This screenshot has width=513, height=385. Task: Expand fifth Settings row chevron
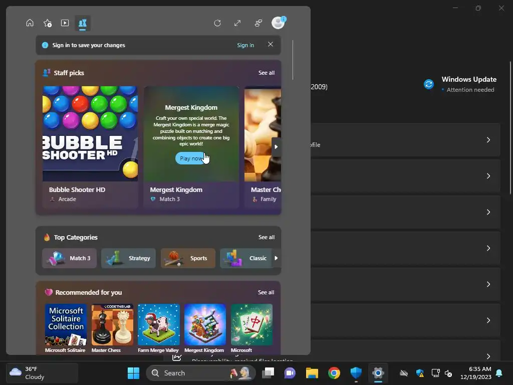(x=488, y=284)
